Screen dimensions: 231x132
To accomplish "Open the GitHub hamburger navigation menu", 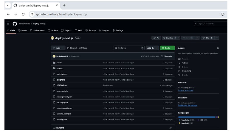I will point(8,24).
